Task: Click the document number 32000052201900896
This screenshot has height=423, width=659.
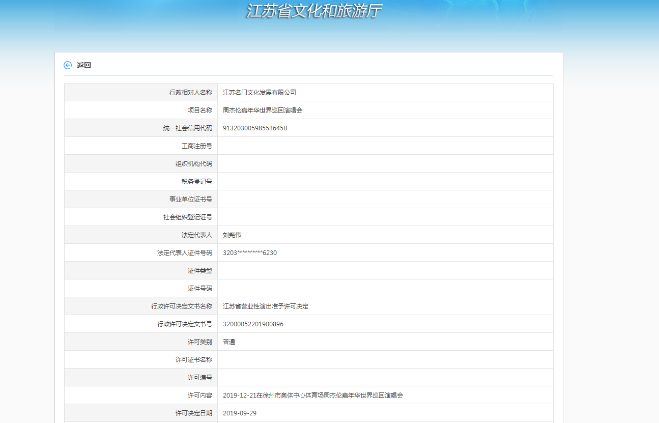Action: click(253, 324)
